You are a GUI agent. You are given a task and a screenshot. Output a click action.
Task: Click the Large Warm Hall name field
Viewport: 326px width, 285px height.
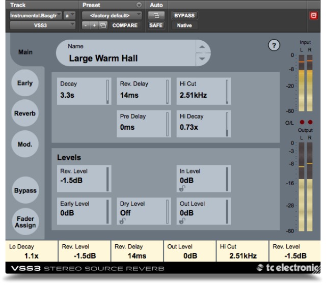pos(126,53)
